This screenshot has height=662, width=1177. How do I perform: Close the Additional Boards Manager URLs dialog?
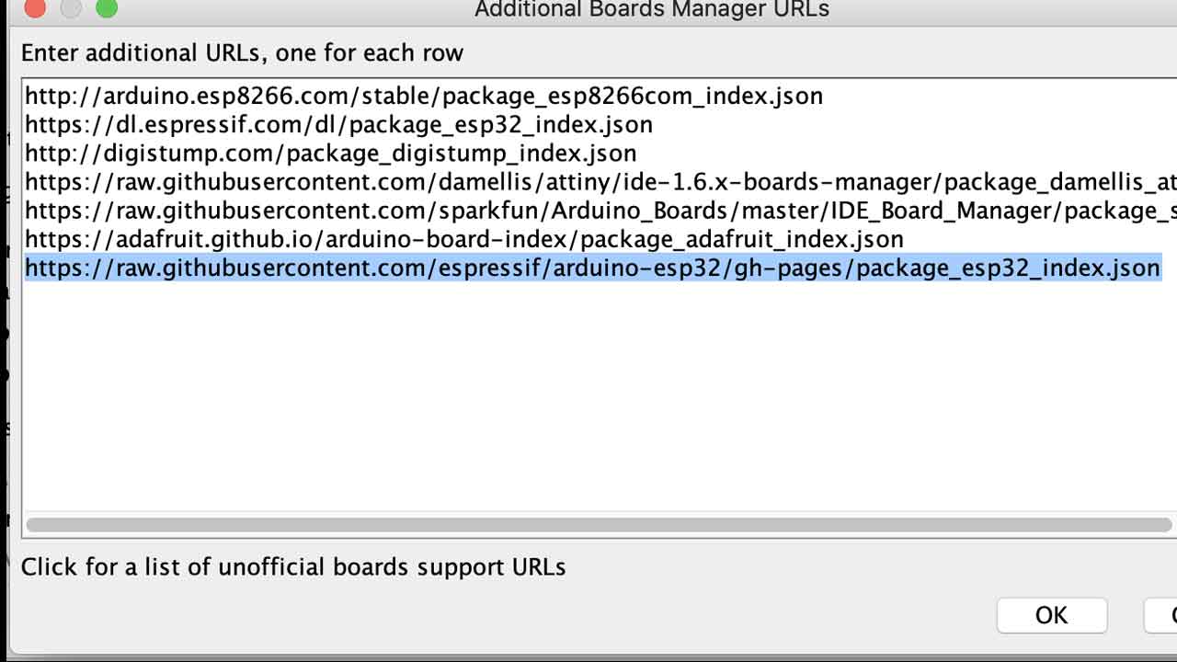point(34,7)
